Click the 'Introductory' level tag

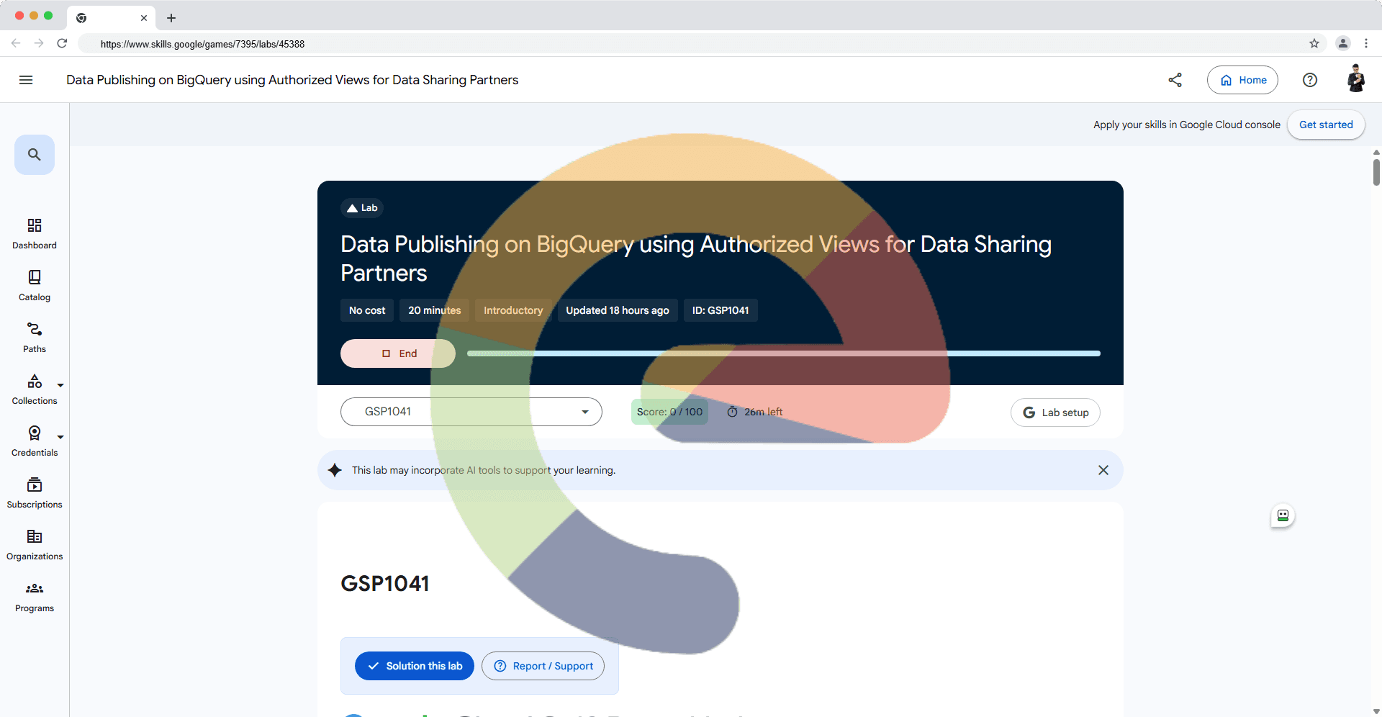[x=513, y=310]
